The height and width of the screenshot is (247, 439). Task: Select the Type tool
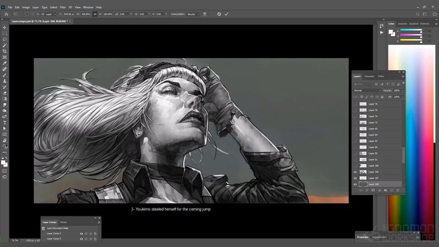click(5, 122)
